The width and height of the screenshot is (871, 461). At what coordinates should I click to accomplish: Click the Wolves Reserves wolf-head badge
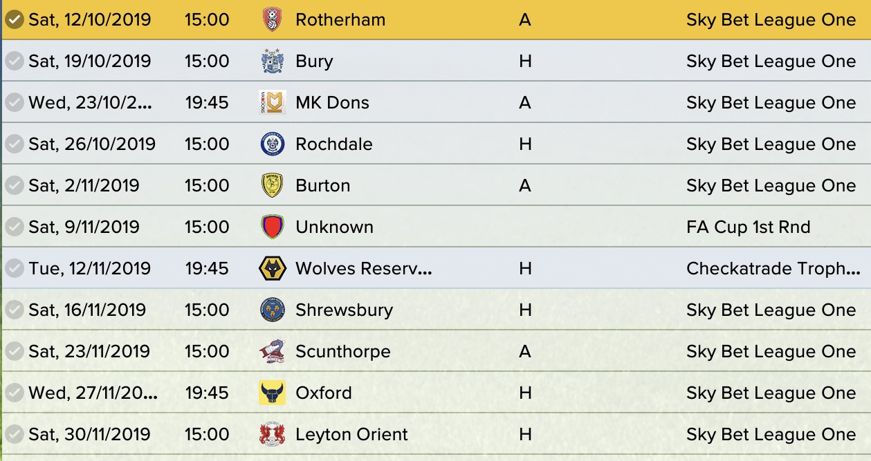pos(273,268)
